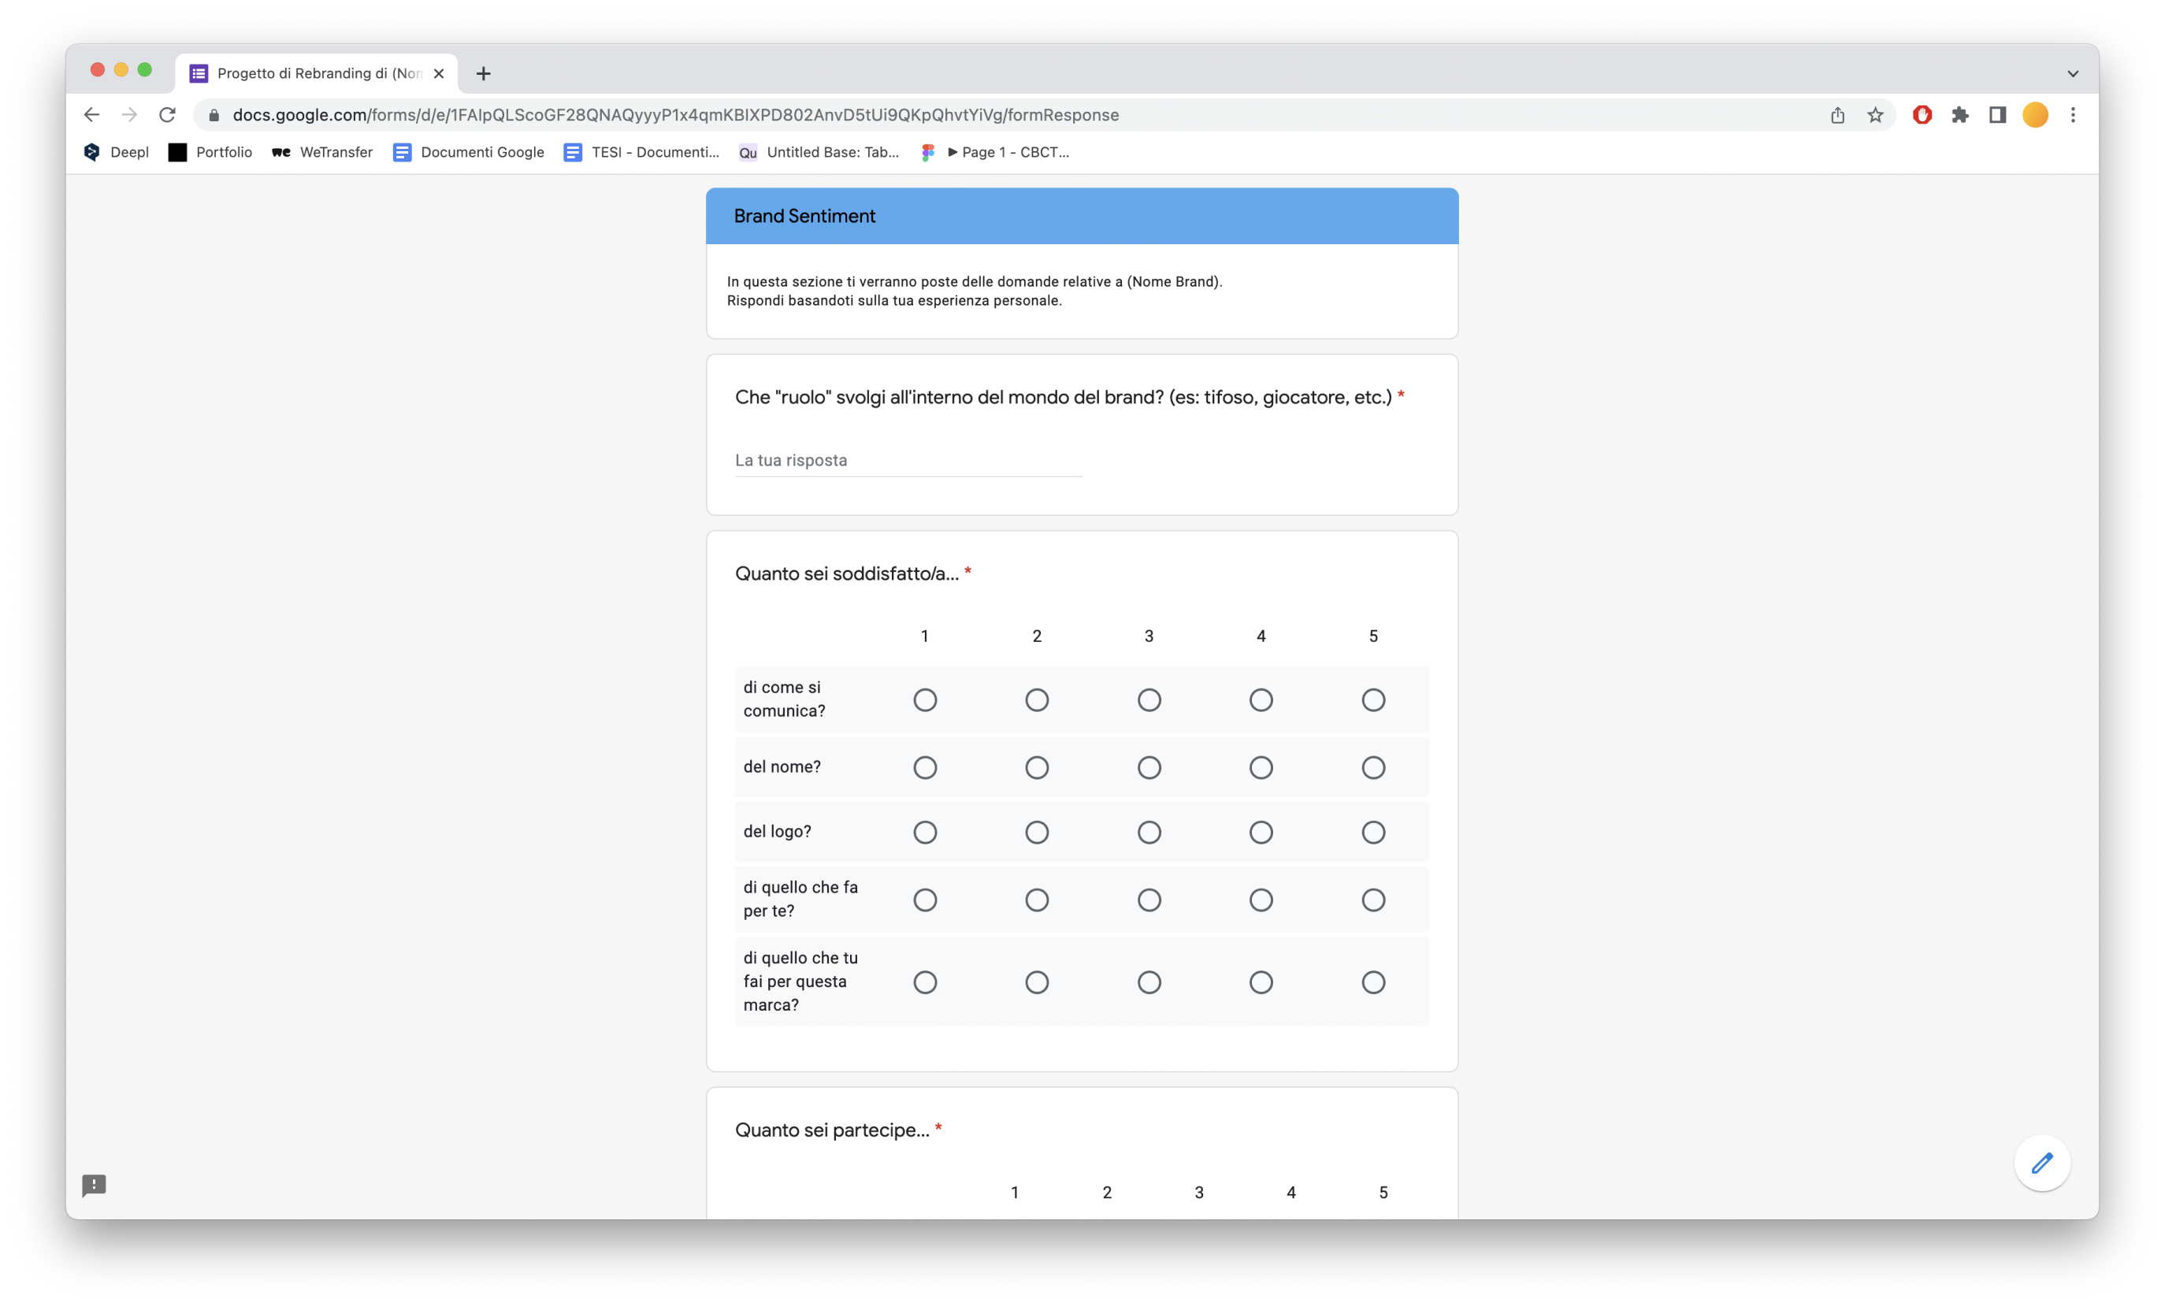Image resolution: width=2165 pixels, height=1306 pixels.
Task: Rate 'di come si comunica?' as 5
Action: tap(1372, 700)
